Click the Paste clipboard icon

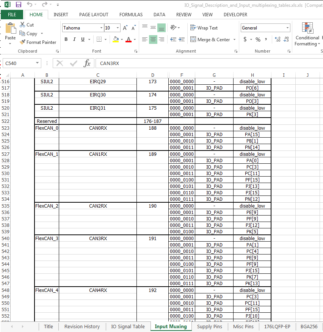click(x=10, y=28)
